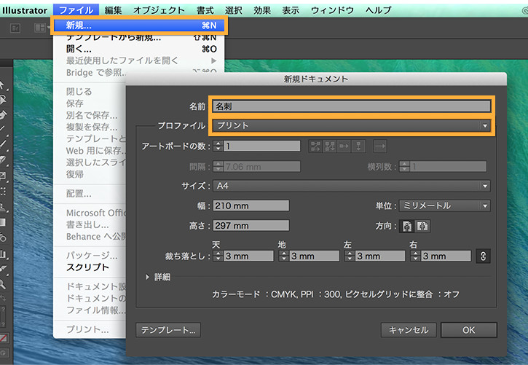Select arrange by column artboard icon
Image resolution: width=528 pixels, height=365 pixels.
358,146
